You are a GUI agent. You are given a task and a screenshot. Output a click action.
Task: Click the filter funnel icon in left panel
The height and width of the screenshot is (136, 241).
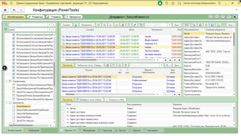[6, 25]
